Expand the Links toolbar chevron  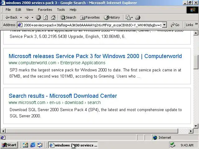(196, 24)
